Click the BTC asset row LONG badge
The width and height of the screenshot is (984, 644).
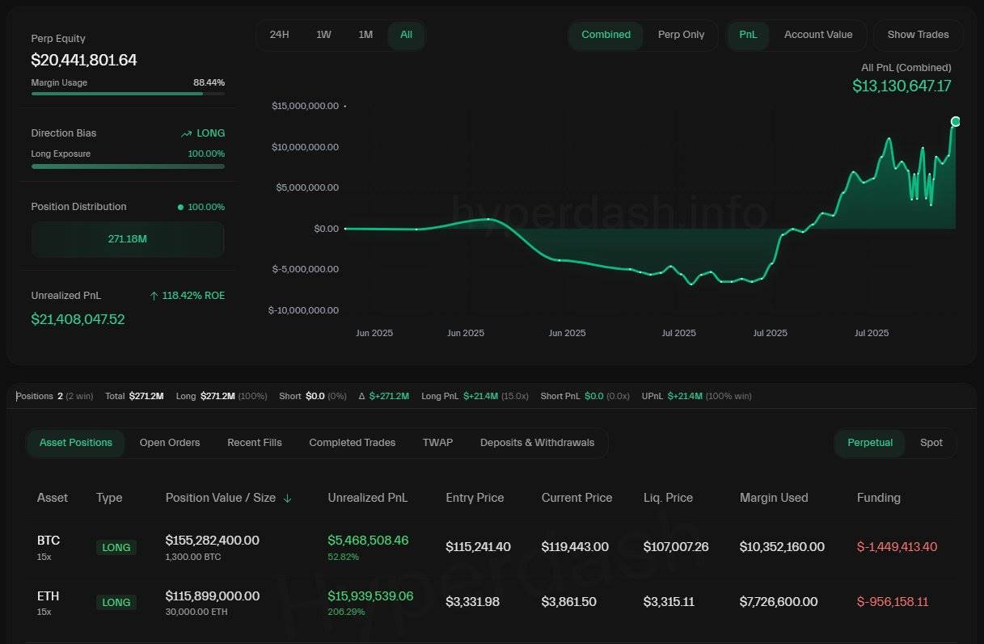pyautogui.click(x=116, y=548)
